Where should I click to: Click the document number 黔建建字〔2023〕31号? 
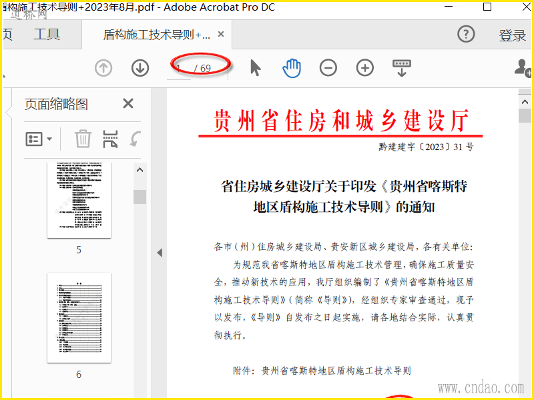click(x=426, y=147)
